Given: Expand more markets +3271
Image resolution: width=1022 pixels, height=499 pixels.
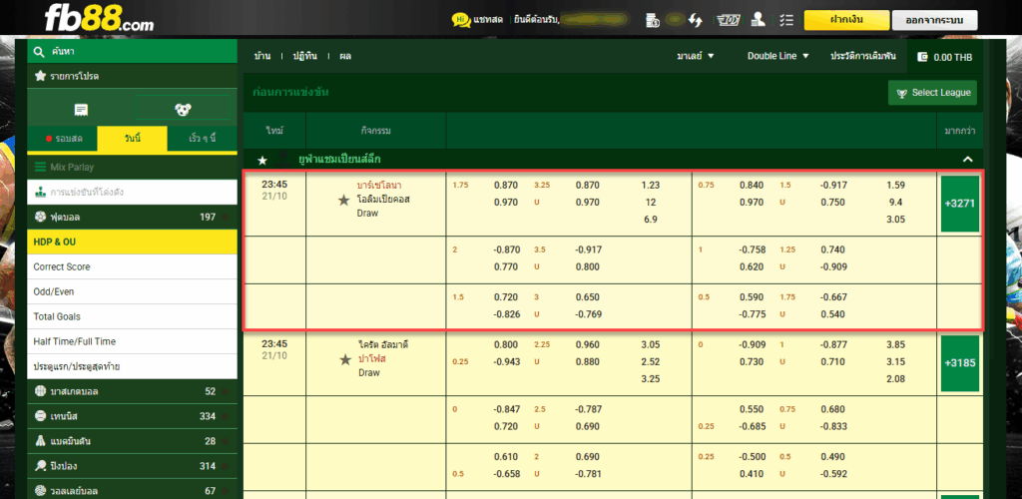Looking at the screenshot, I should (x=960, y=204).
